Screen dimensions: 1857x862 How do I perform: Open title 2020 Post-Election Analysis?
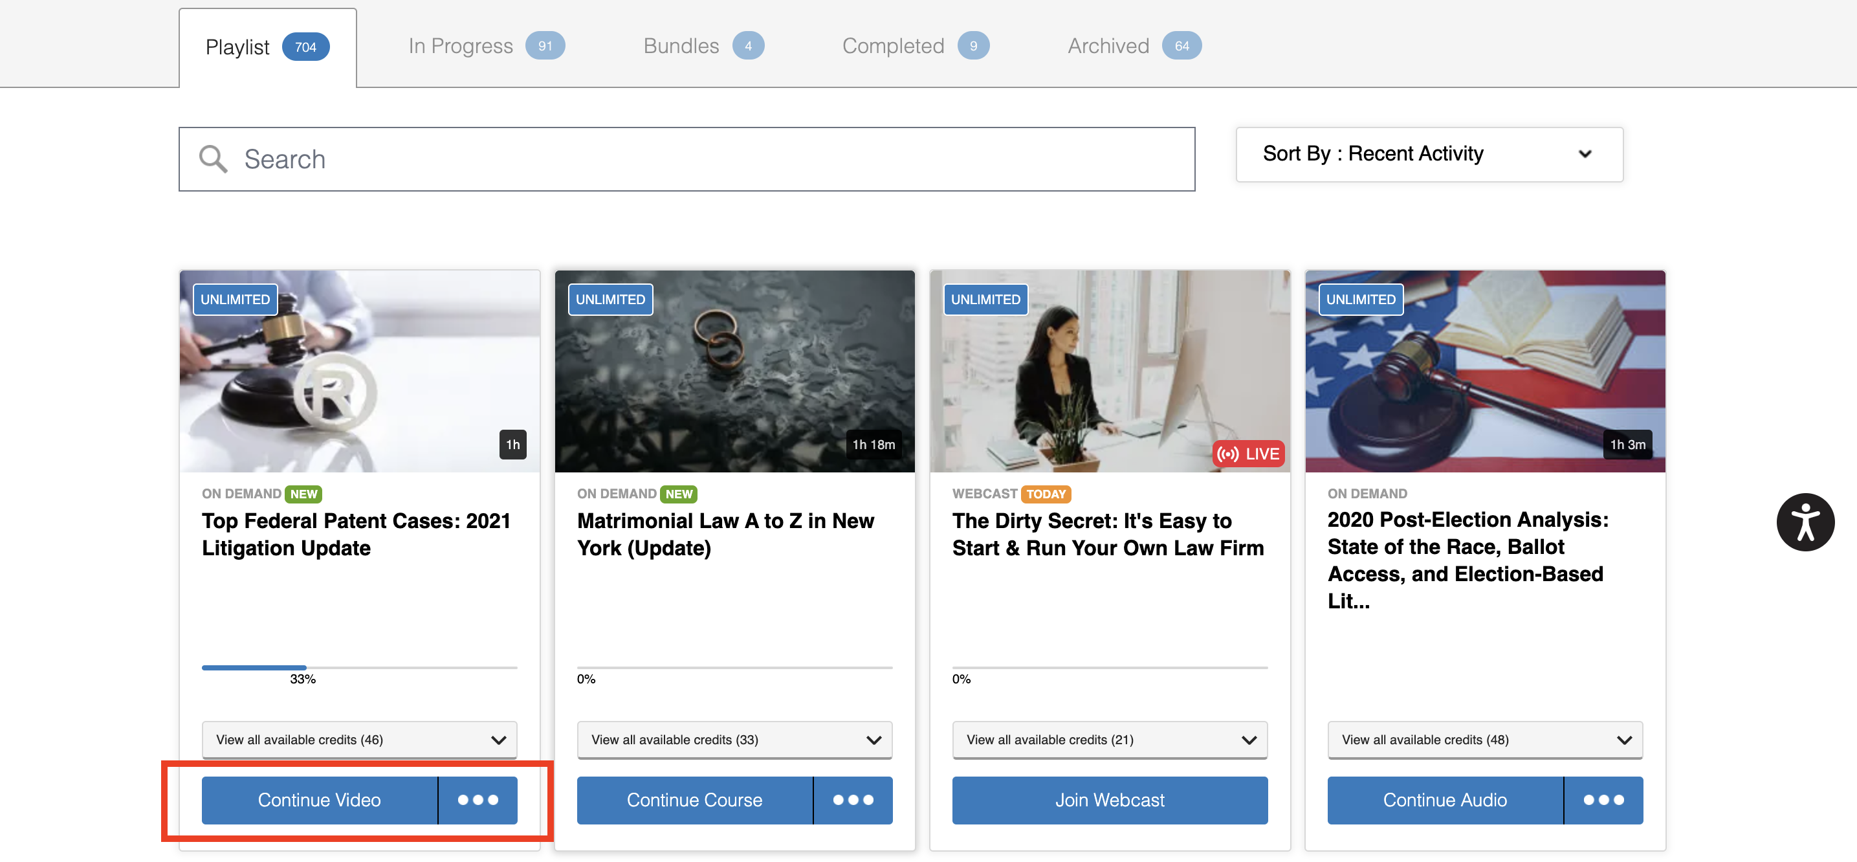[1467, 560]
